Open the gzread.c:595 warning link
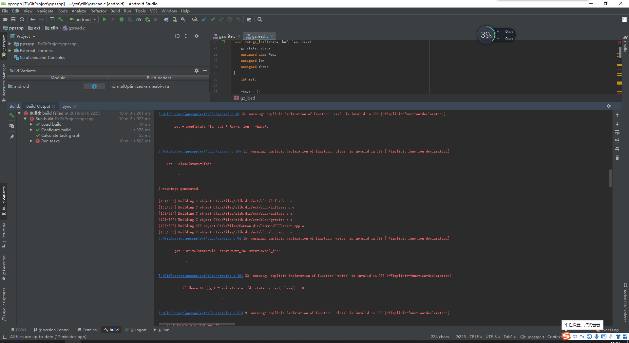Image resolution: width=629 pixels, height=343 pixels. pyautogui.click(x=198, y=151)
